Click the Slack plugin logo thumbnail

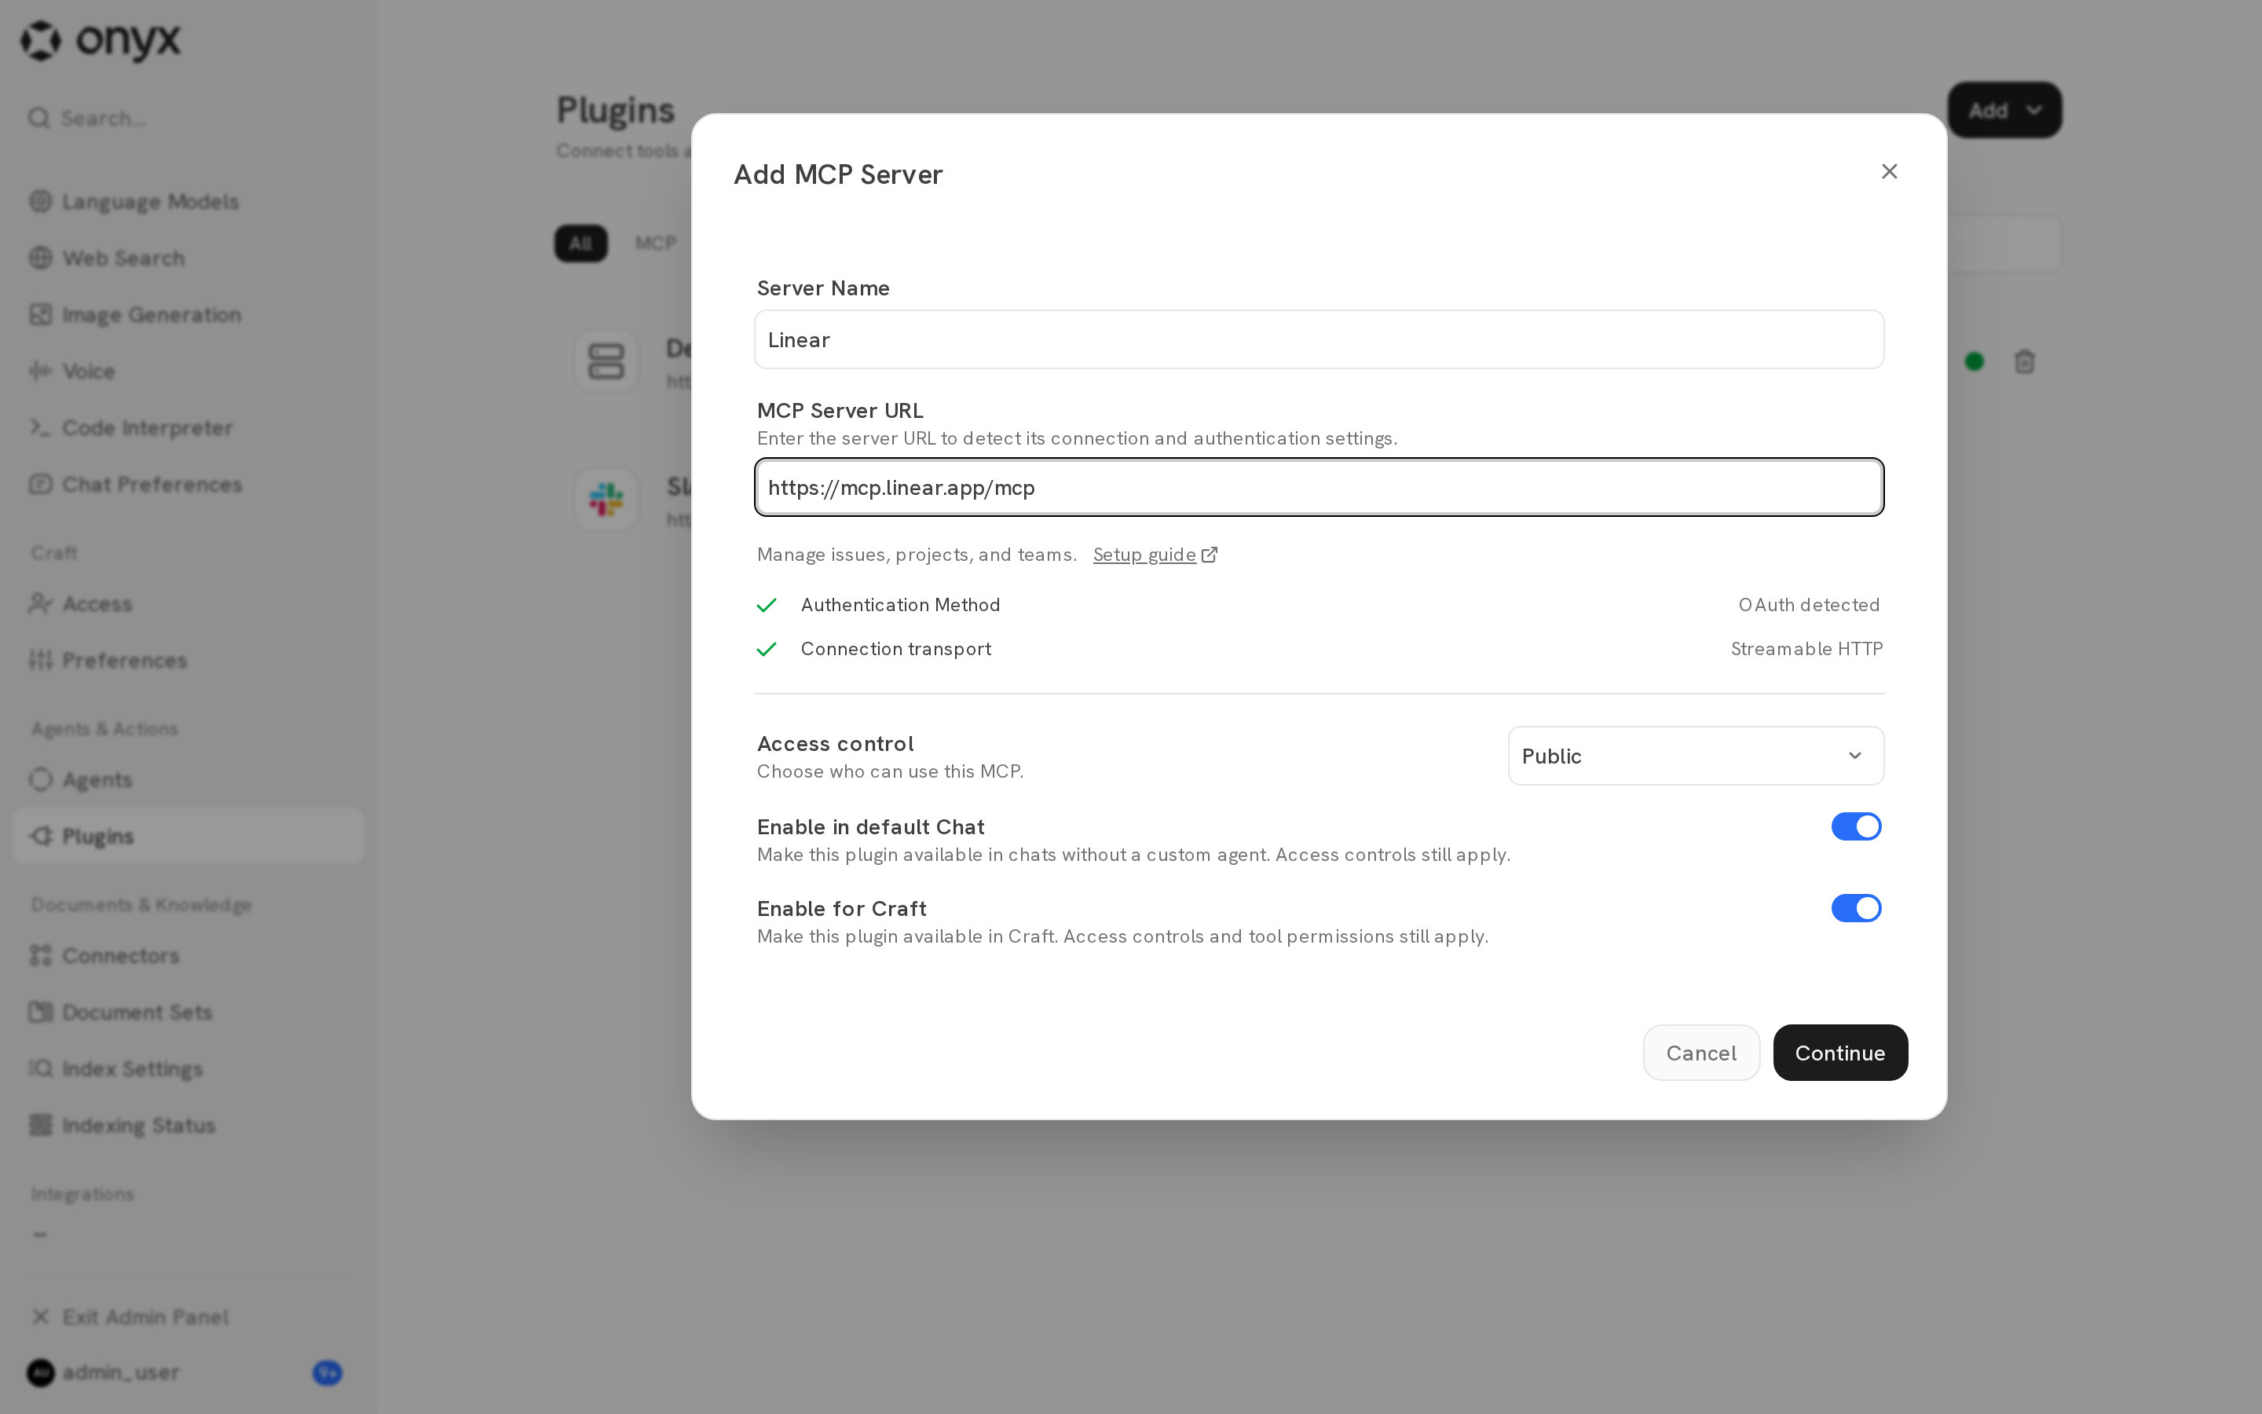click(606, 500)
